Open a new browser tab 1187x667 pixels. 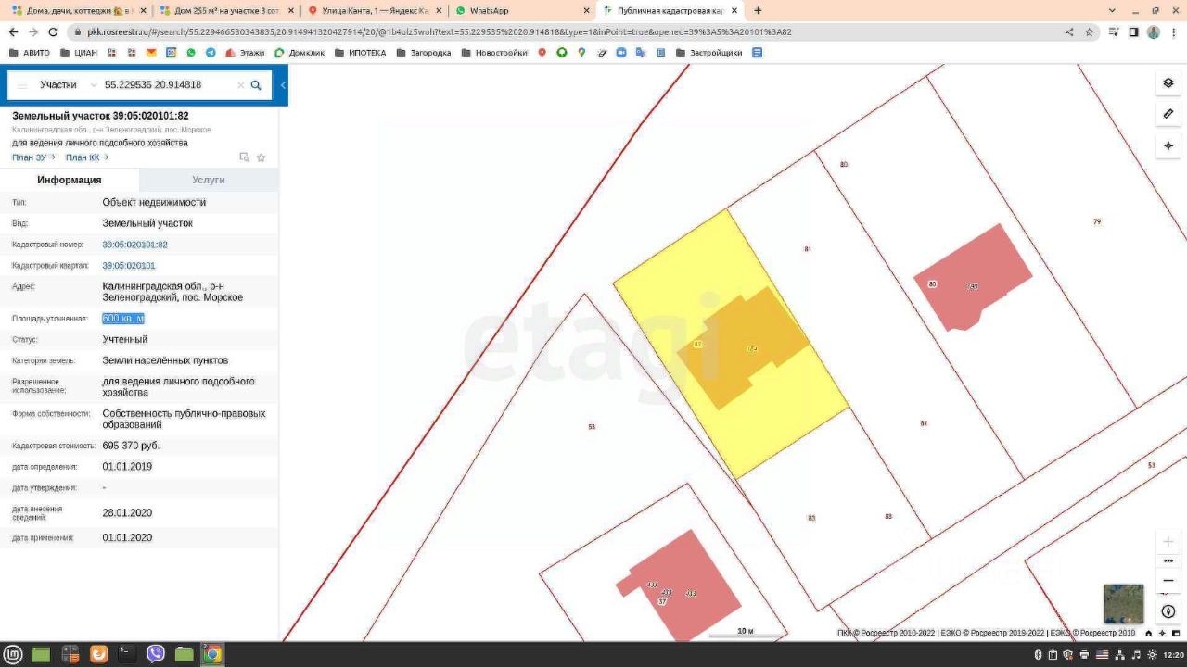(758, 11)
